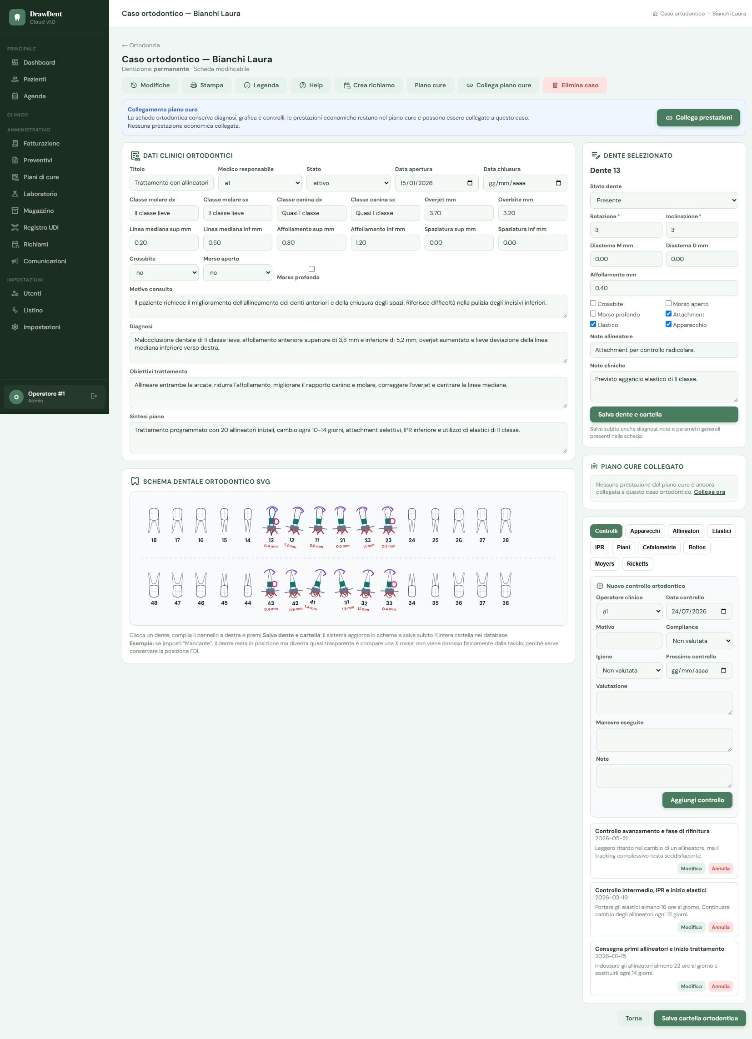Open the Igiene dropdown
Screen dimensions: 752x1039
pyautogui.click(x=629, y=670)
